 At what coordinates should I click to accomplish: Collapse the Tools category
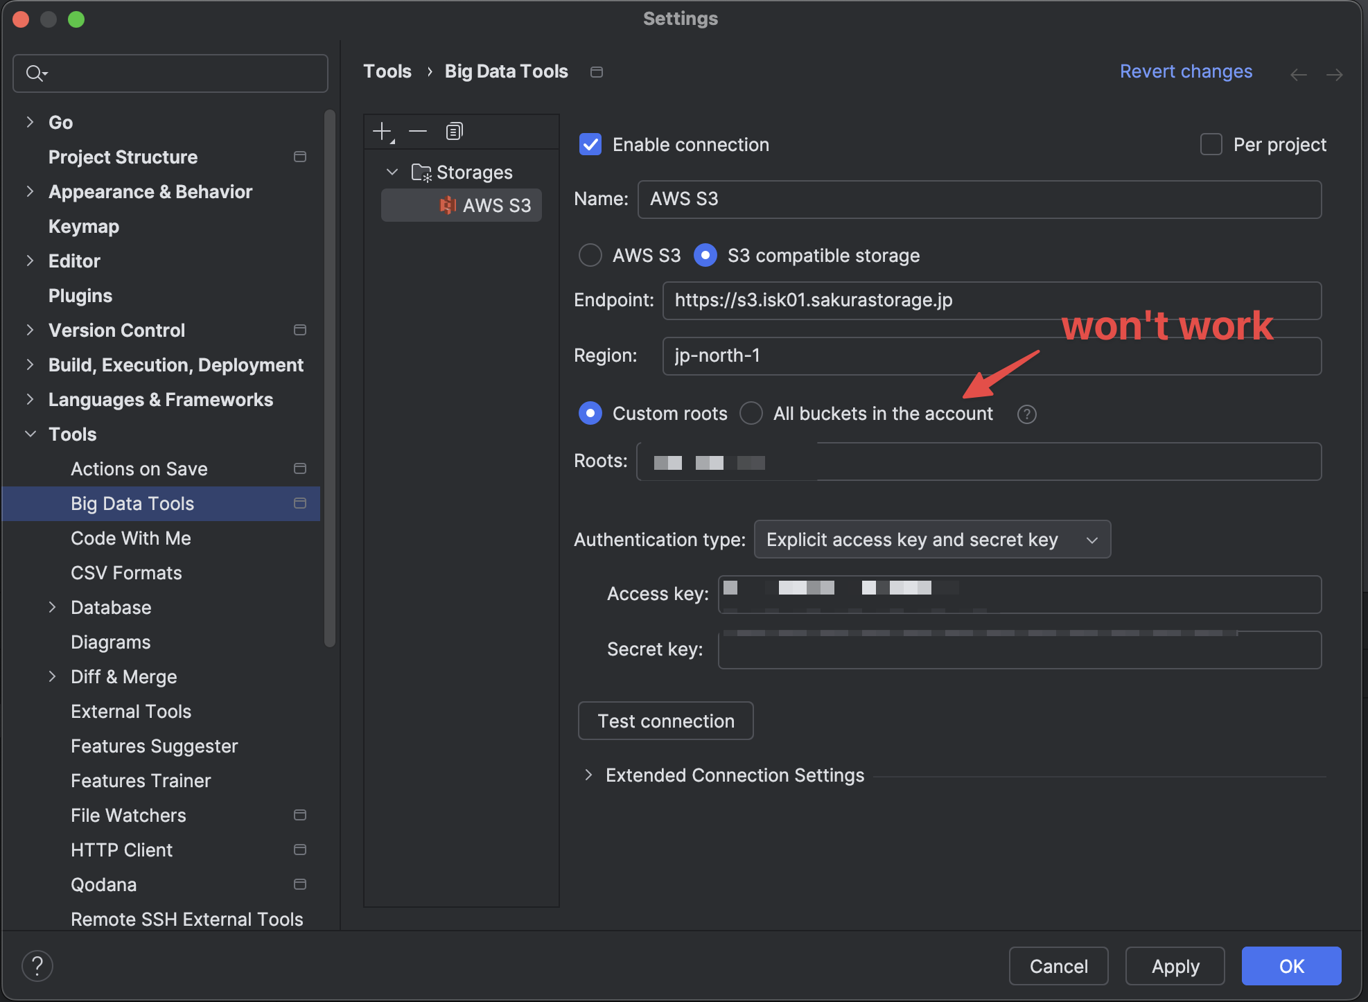tap(30, 434)
